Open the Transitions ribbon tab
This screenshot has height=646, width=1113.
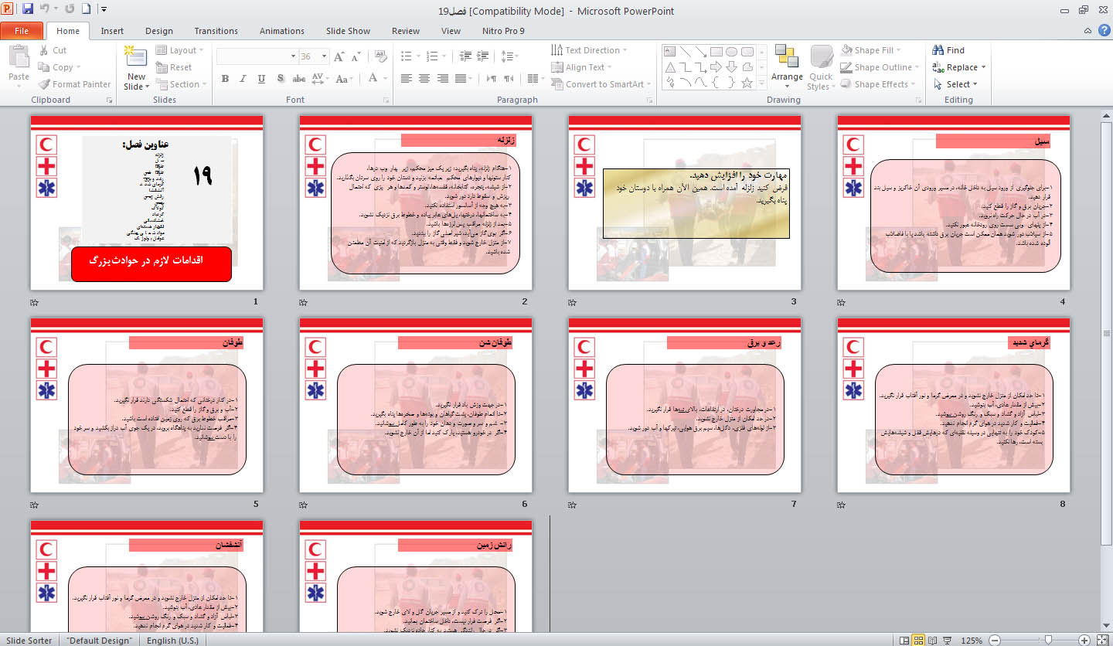coord(216,31)
